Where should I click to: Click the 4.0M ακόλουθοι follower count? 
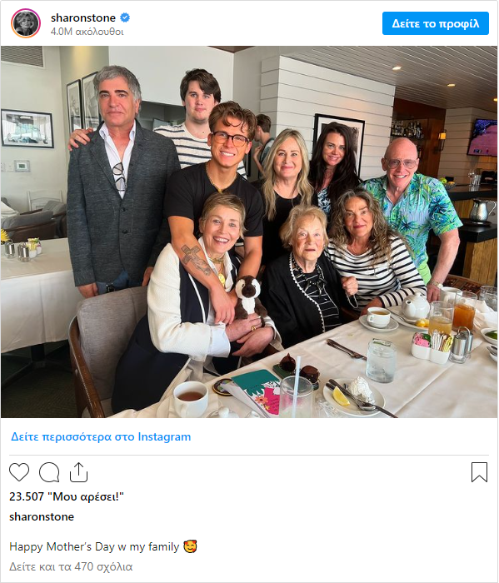(x=87, y=32)
